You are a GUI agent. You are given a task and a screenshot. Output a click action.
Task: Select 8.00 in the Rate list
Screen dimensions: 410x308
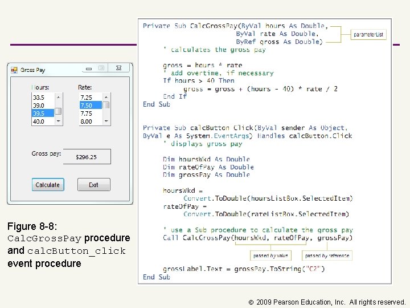[91, 121]
